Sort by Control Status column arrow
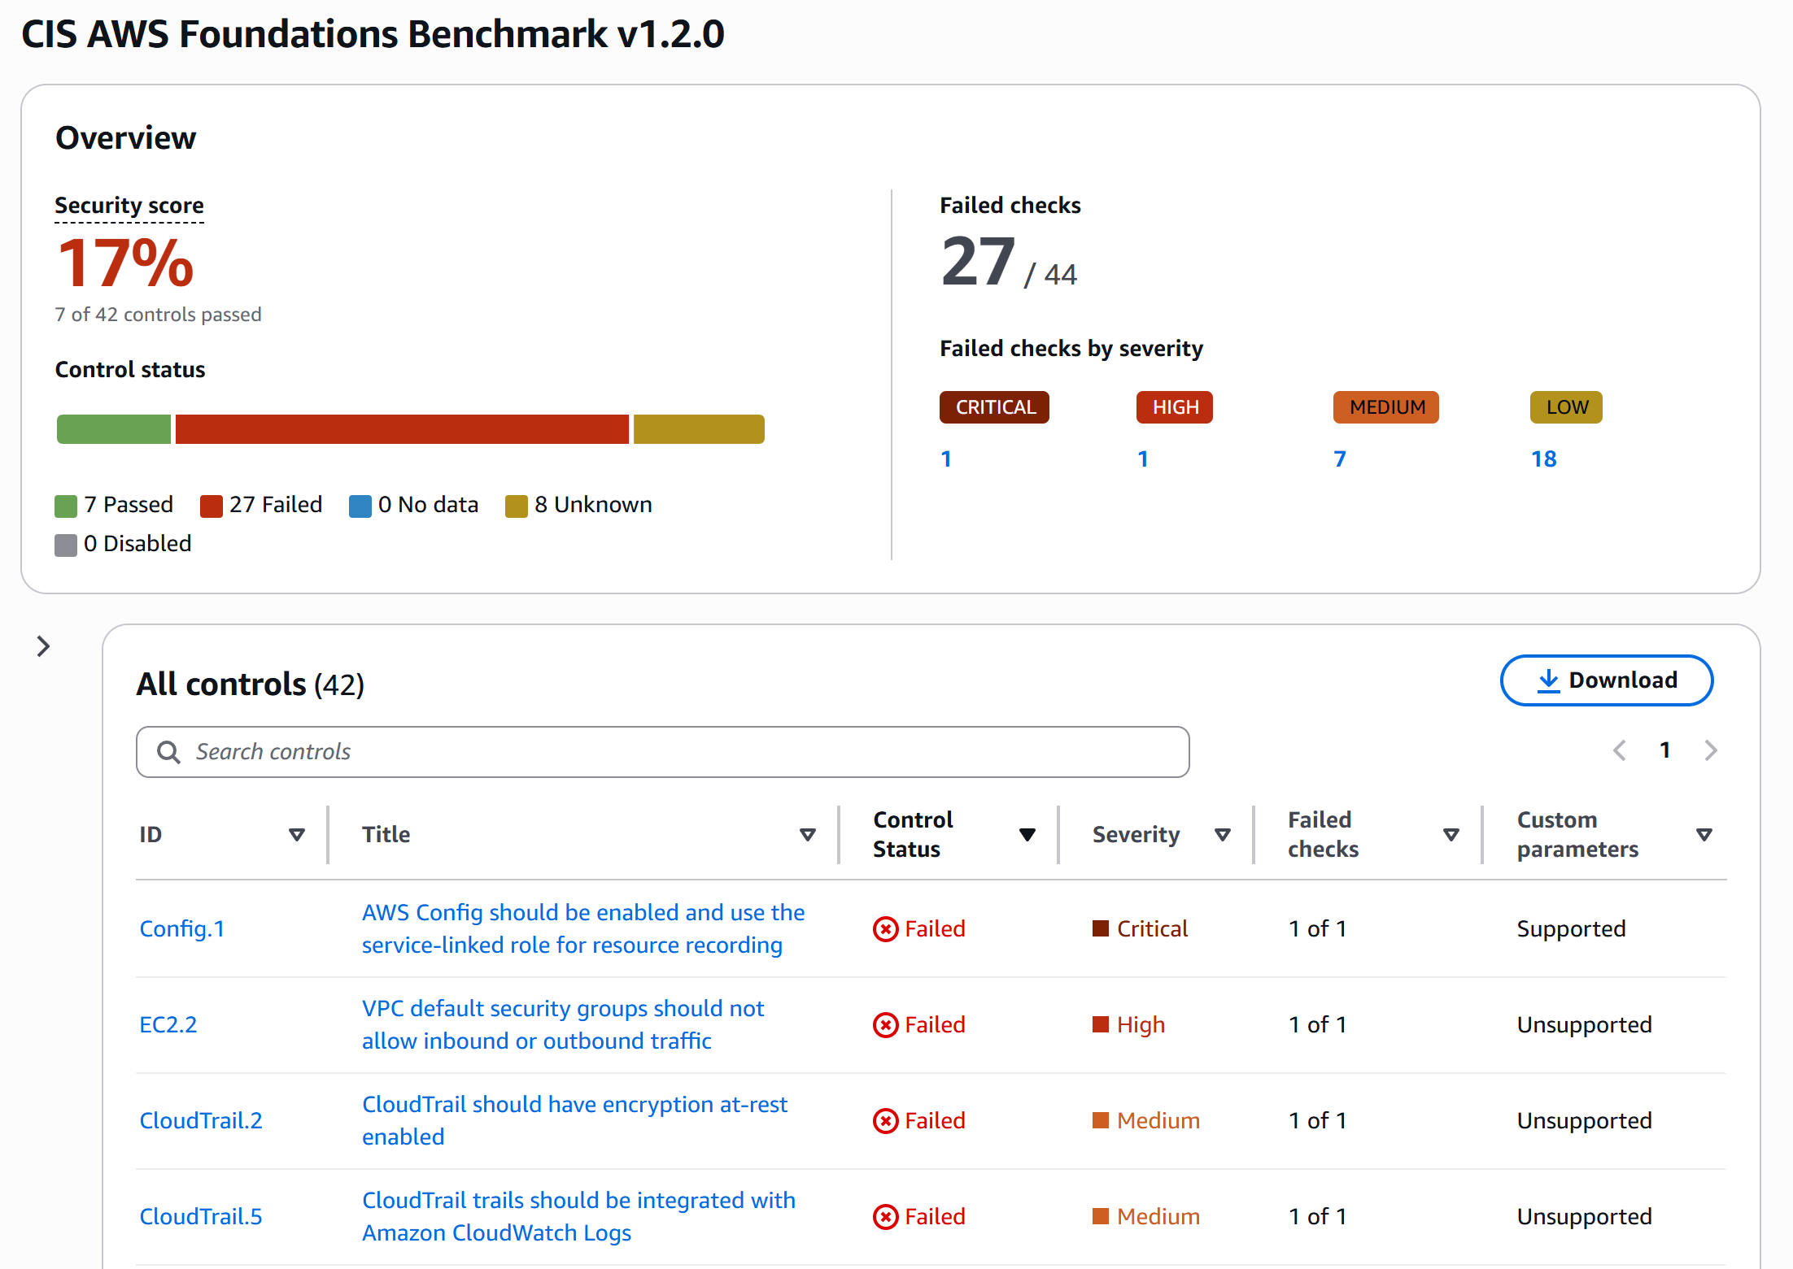The height and width of the screenshot is (1269, 1793). [1027, 835]
